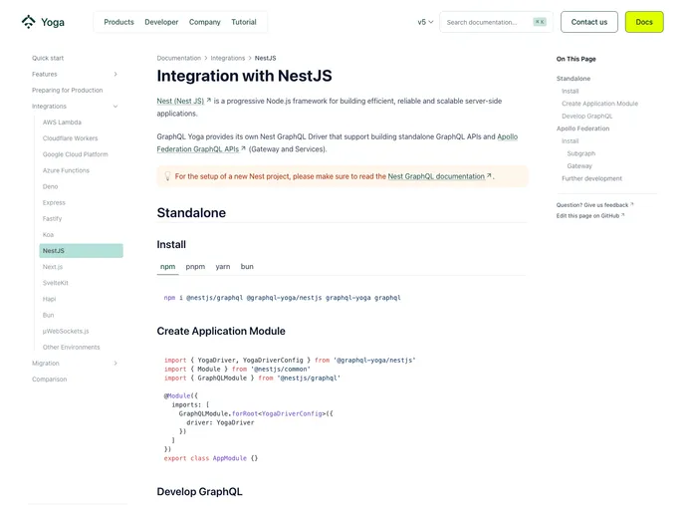Click the Contact us button
The width and height of the screenshot is (685, 510).
588,22
